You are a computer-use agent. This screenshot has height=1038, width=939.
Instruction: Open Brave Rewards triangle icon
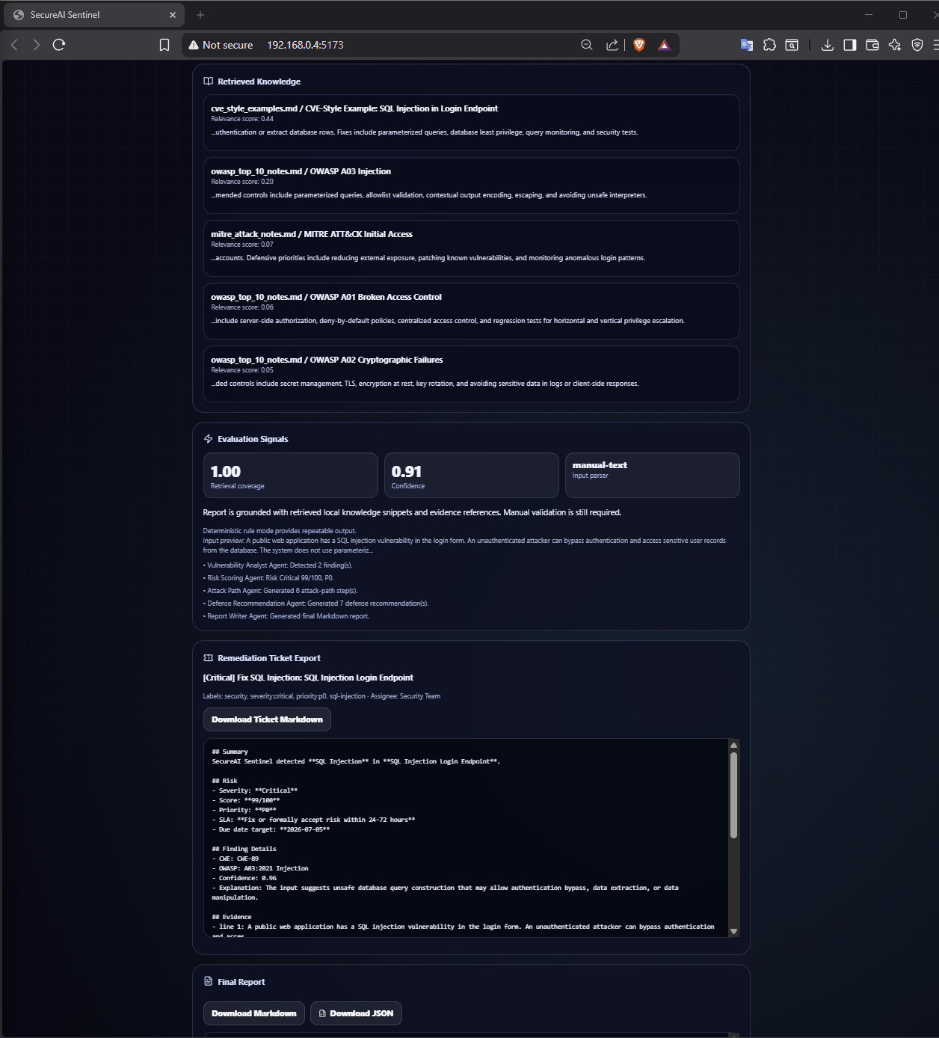click(x=664, y=45)
